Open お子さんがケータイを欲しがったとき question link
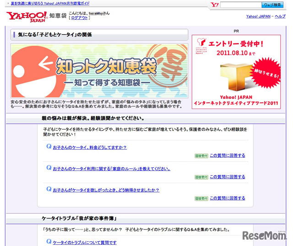 [106, 190]
